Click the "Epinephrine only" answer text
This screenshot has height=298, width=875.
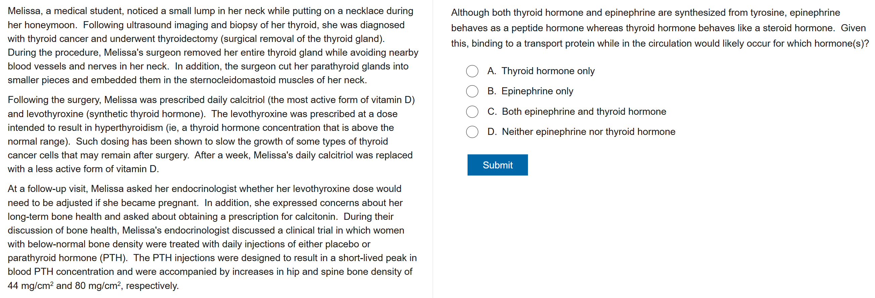pyautogui.click(x=537, y=91)
